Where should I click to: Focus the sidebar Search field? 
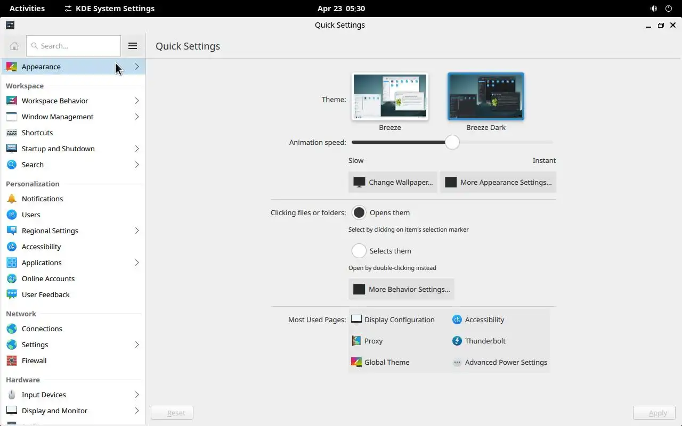(74, 46)
